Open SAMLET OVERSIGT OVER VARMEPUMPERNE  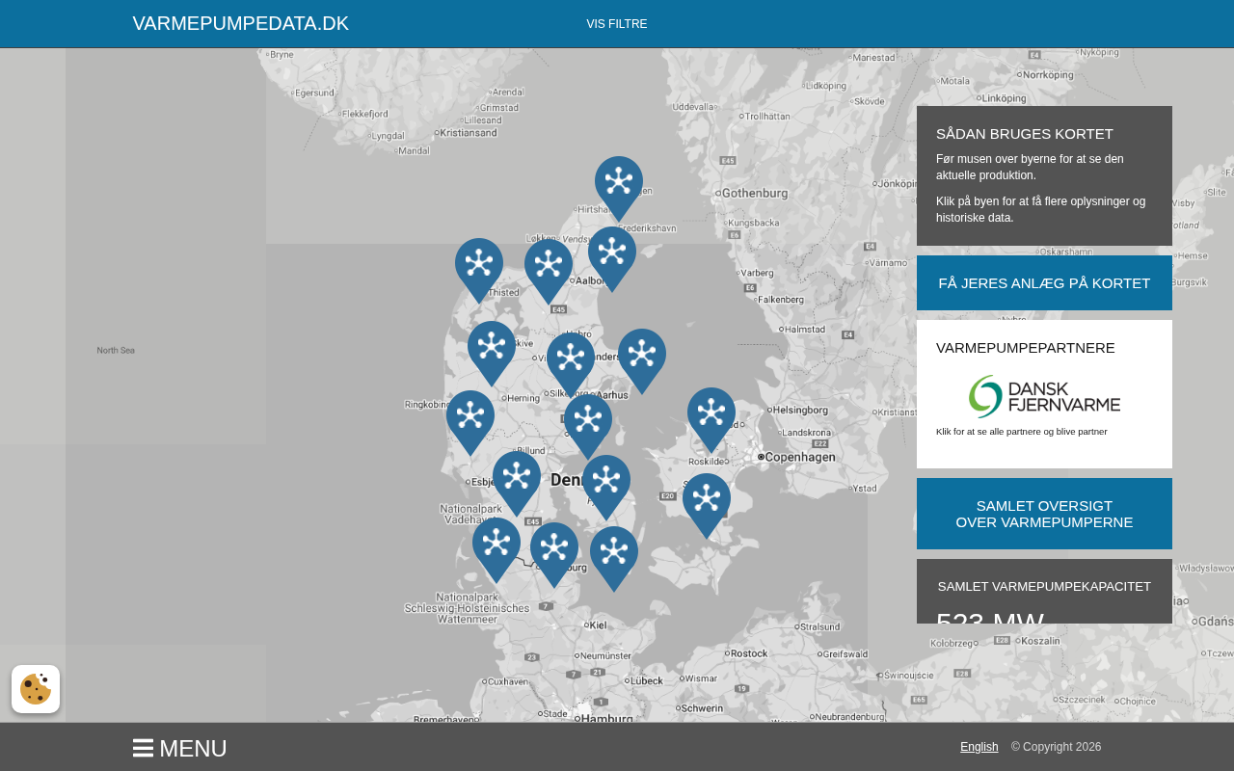click(x=1044, y=514)
